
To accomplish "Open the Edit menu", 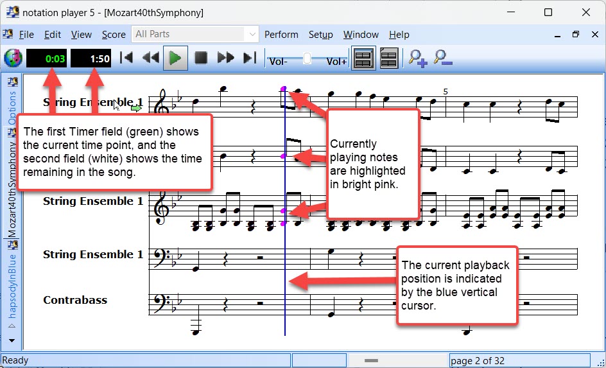I will tap(53, 35).
